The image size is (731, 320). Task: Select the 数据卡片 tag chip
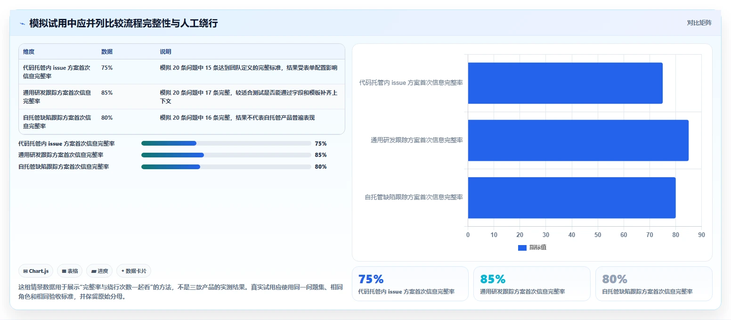point(134,271)
